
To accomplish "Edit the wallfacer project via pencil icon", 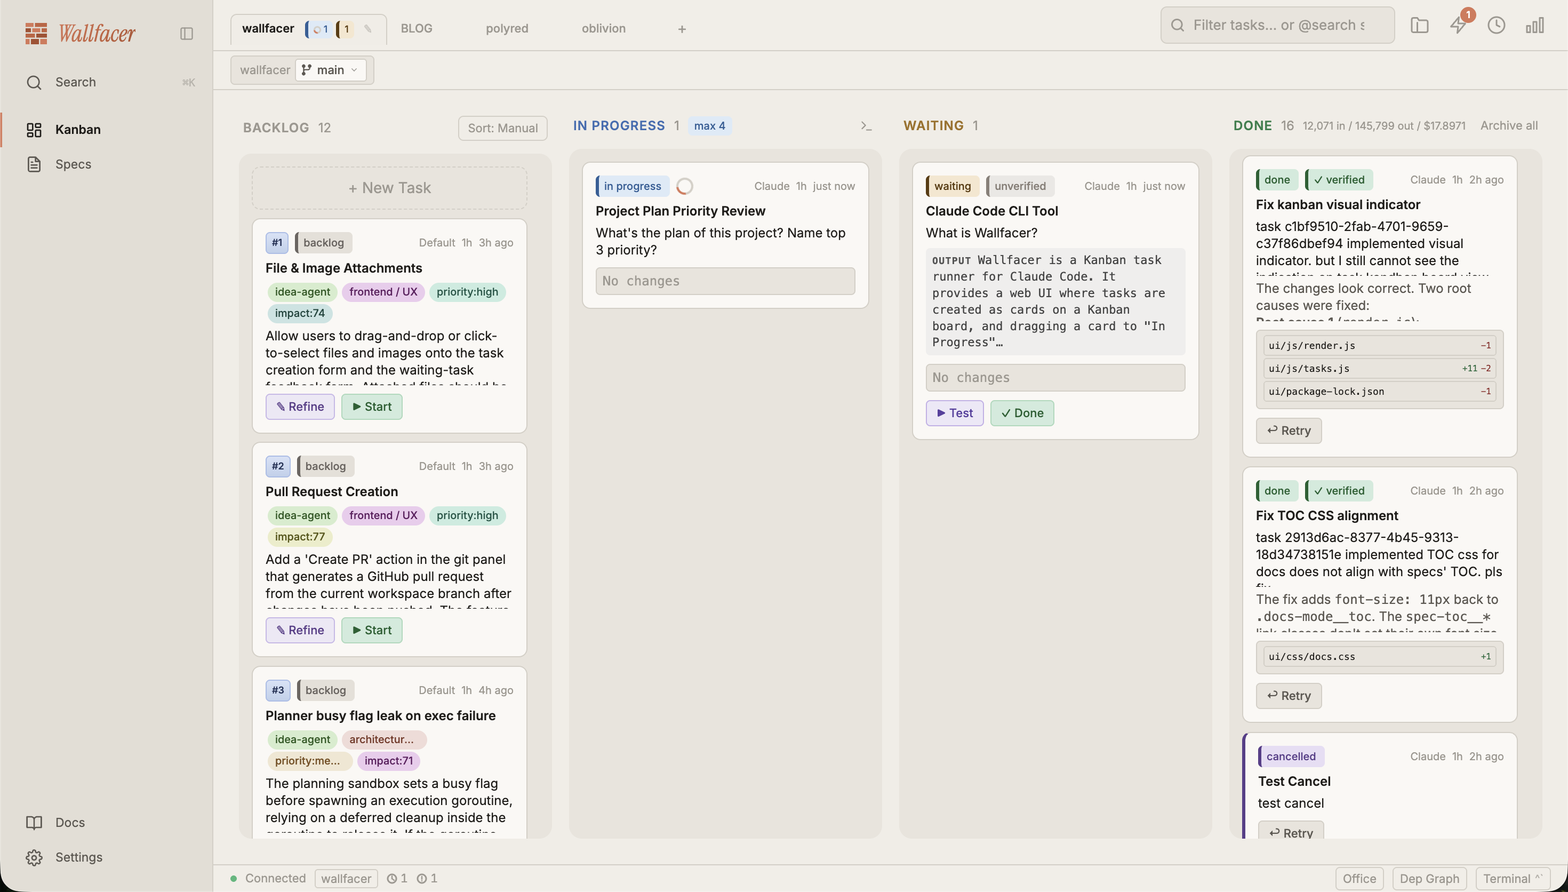I will (x=367, y=28).
